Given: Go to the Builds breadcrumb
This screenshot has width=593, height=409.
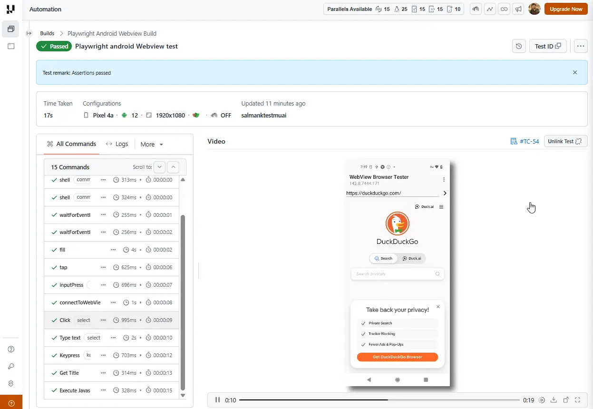Looking at the screenshot, I should point(47,33).
